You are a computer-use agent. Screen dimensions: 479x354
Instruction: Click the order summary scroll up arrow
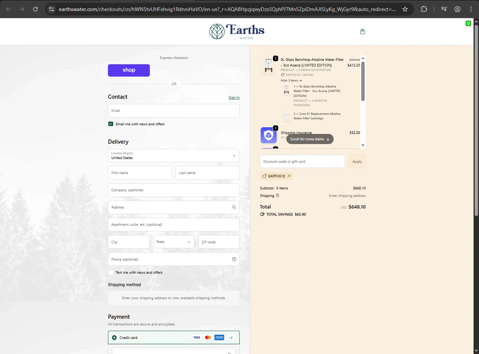point(363,58)
